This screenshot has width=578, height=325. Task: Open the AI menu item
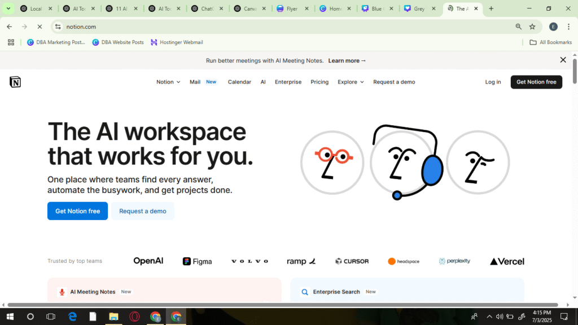click(x=263, y=82)
